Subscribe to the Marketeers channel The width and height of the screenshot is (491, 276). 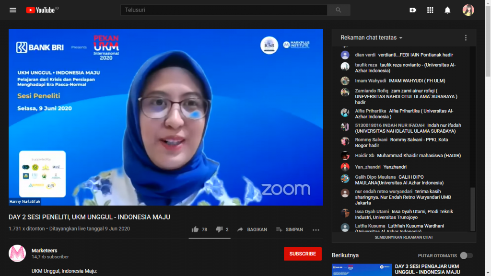[x=303, y=254]
